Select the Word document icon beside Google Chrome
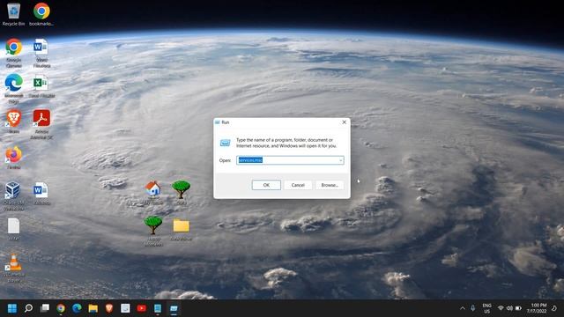 (41, 53)
